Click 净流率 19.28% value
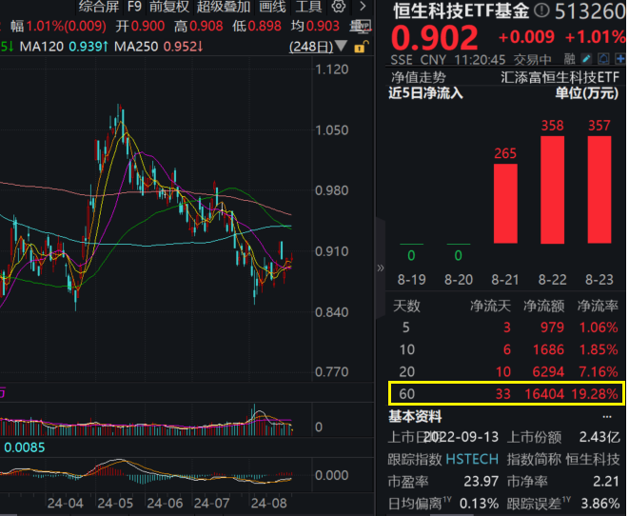The image size is (629, 516). 595,393
